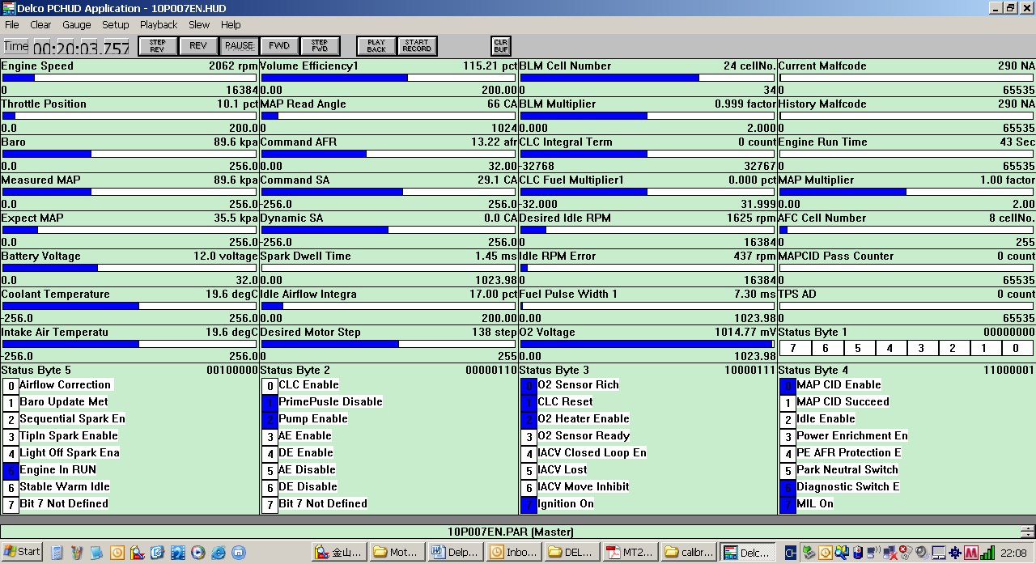Toggle the MIL On bit in Status Byte 4
The image size is (1036, 564).
coord(788,504)
